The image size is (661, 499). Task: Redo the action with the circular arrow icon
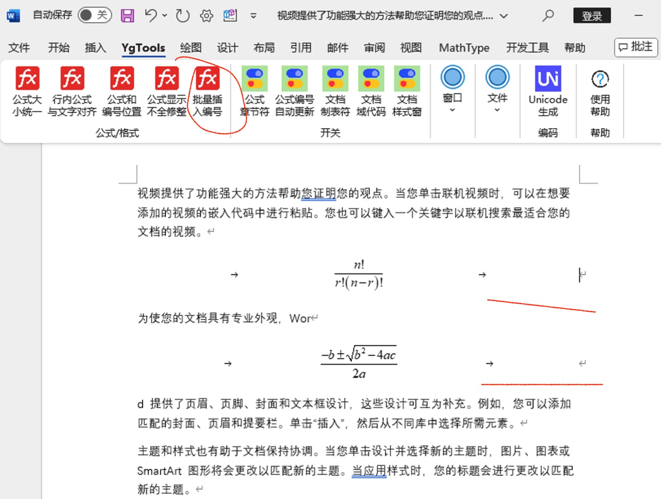(182, 16)
